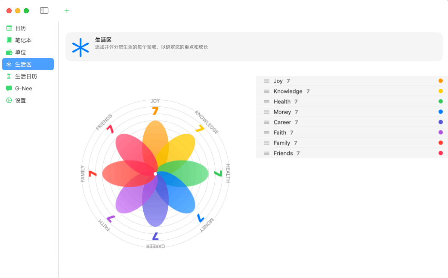Click the green plus add button
The image size is (448, 278).
(x=67, y=11)
